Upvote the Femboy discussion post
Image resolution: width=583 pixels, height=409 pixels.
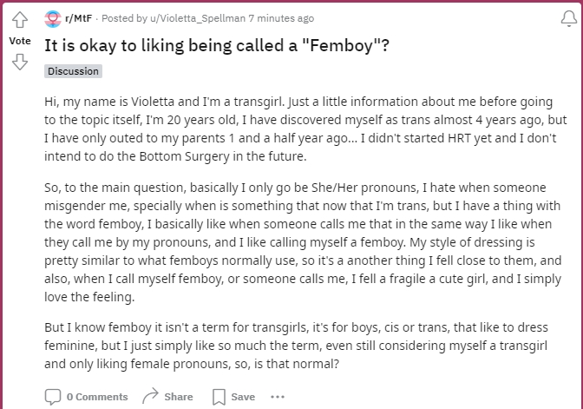(20, 20)
